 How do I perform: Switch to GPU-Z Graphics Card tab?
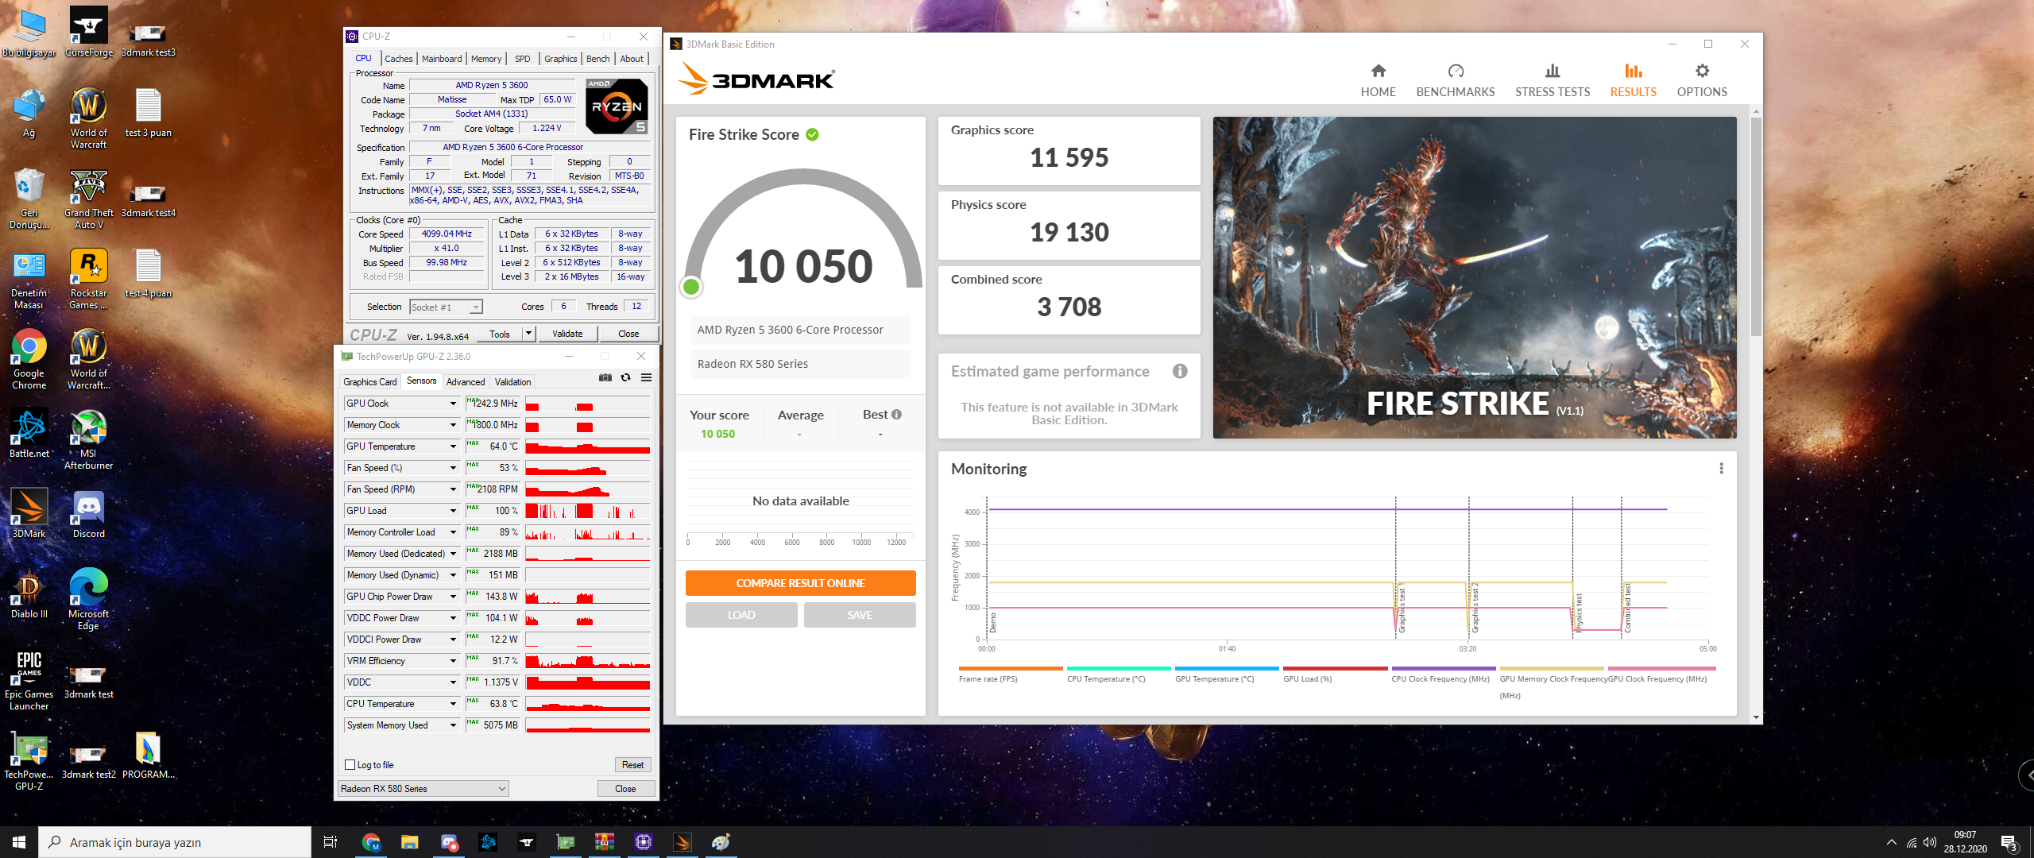click(x=369, y=382)
